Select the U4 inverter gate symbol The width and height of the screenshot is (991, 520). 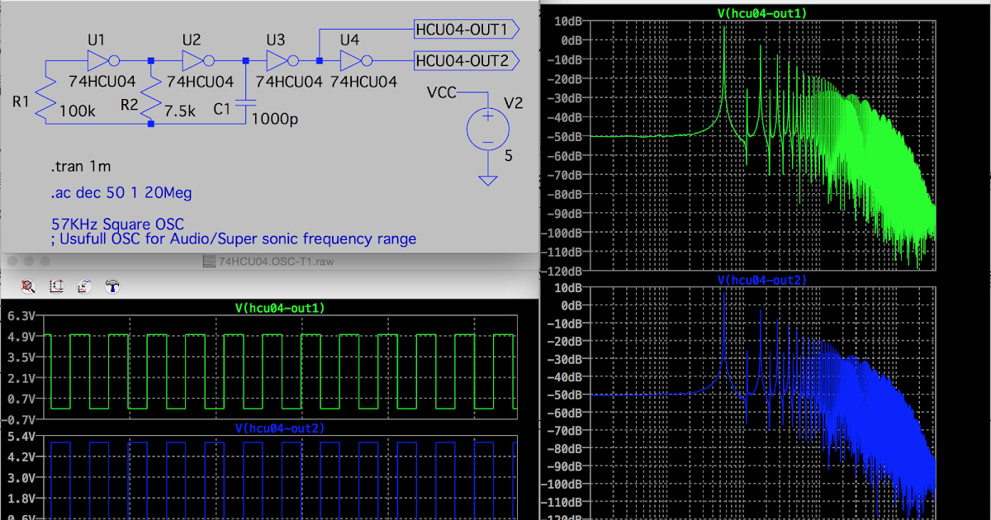(x=351, y=59)
